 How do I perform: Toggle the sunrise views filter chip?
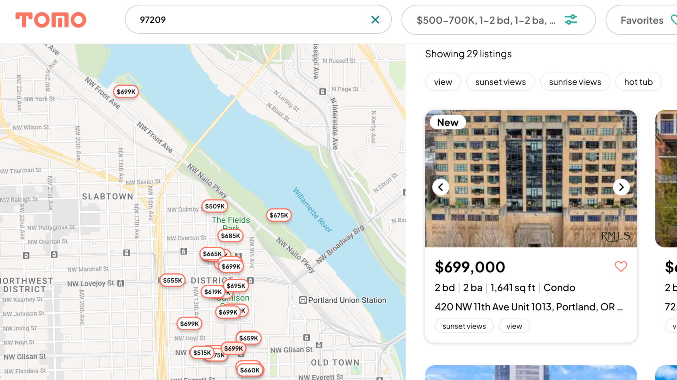575,82
